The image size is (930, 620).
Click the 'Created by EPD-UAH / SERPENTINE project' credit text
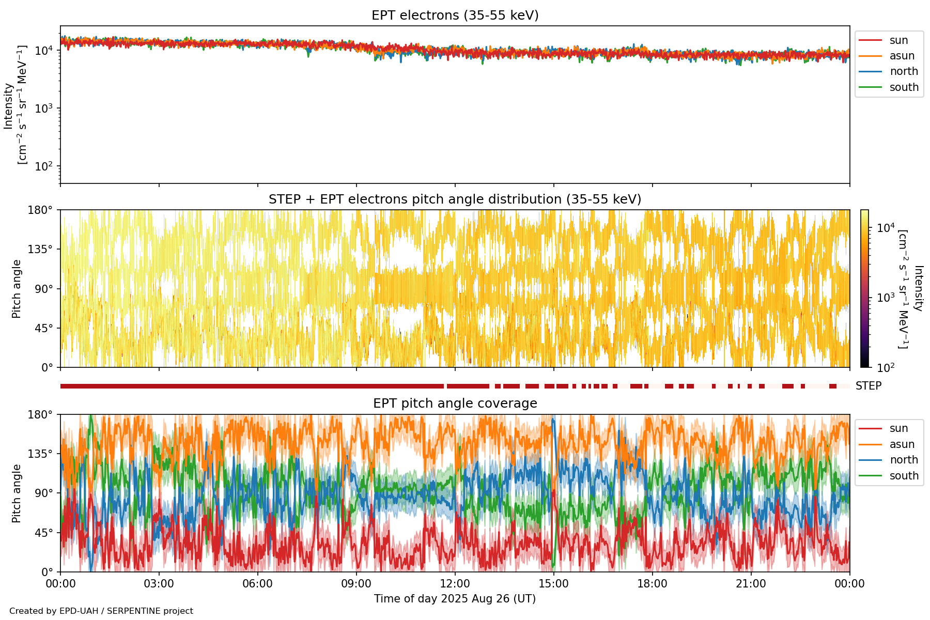point(101,611)
